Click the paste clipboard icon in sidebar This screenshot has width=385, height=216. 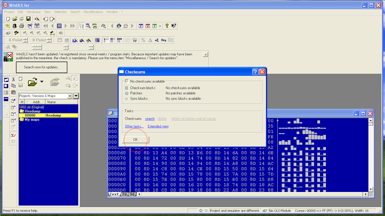pyautogui.click(x=14, y=93)
